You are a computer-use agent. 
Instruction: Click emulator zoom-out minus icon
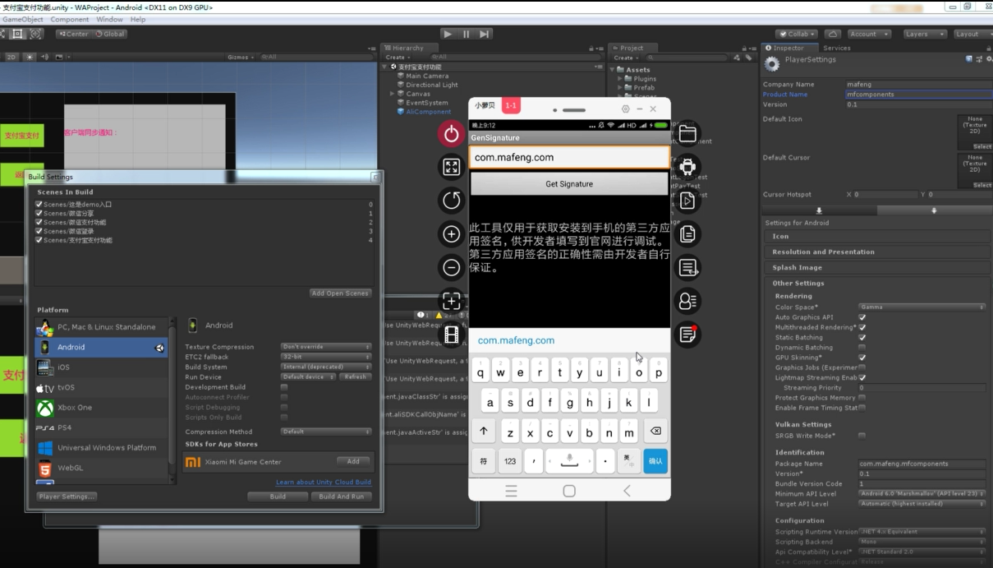(451, 267)
